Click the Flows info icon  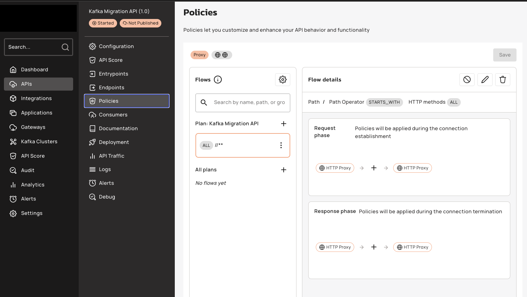point(218,79)
